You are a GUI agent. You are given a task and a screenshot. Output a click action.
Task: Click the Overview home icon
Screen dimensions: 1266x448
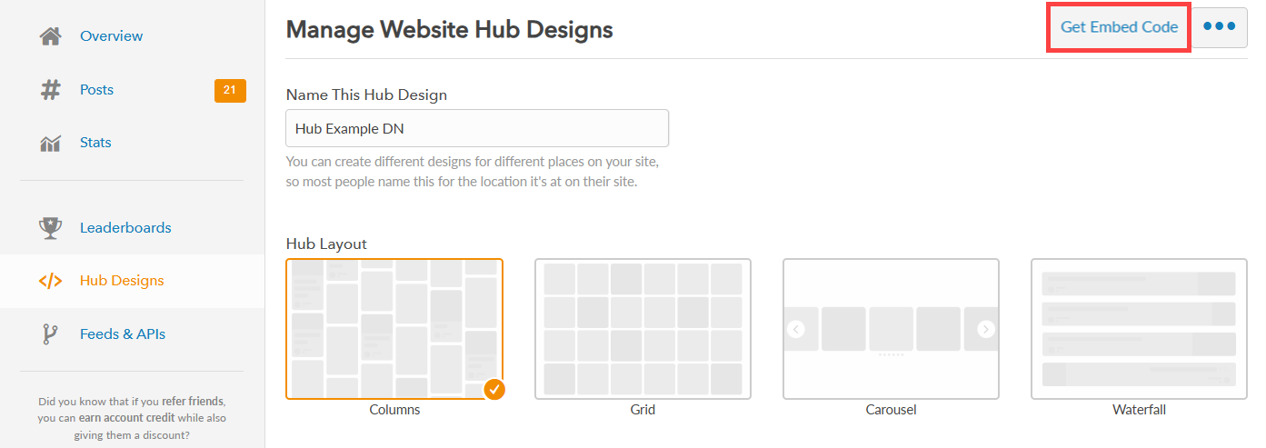[51, 36]
